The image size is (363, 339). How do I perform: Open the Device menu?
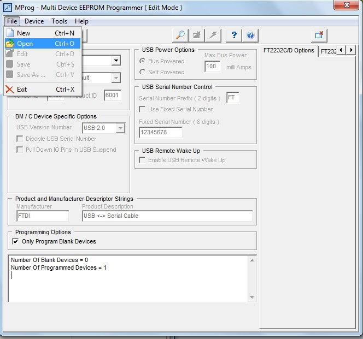[34, 21]
